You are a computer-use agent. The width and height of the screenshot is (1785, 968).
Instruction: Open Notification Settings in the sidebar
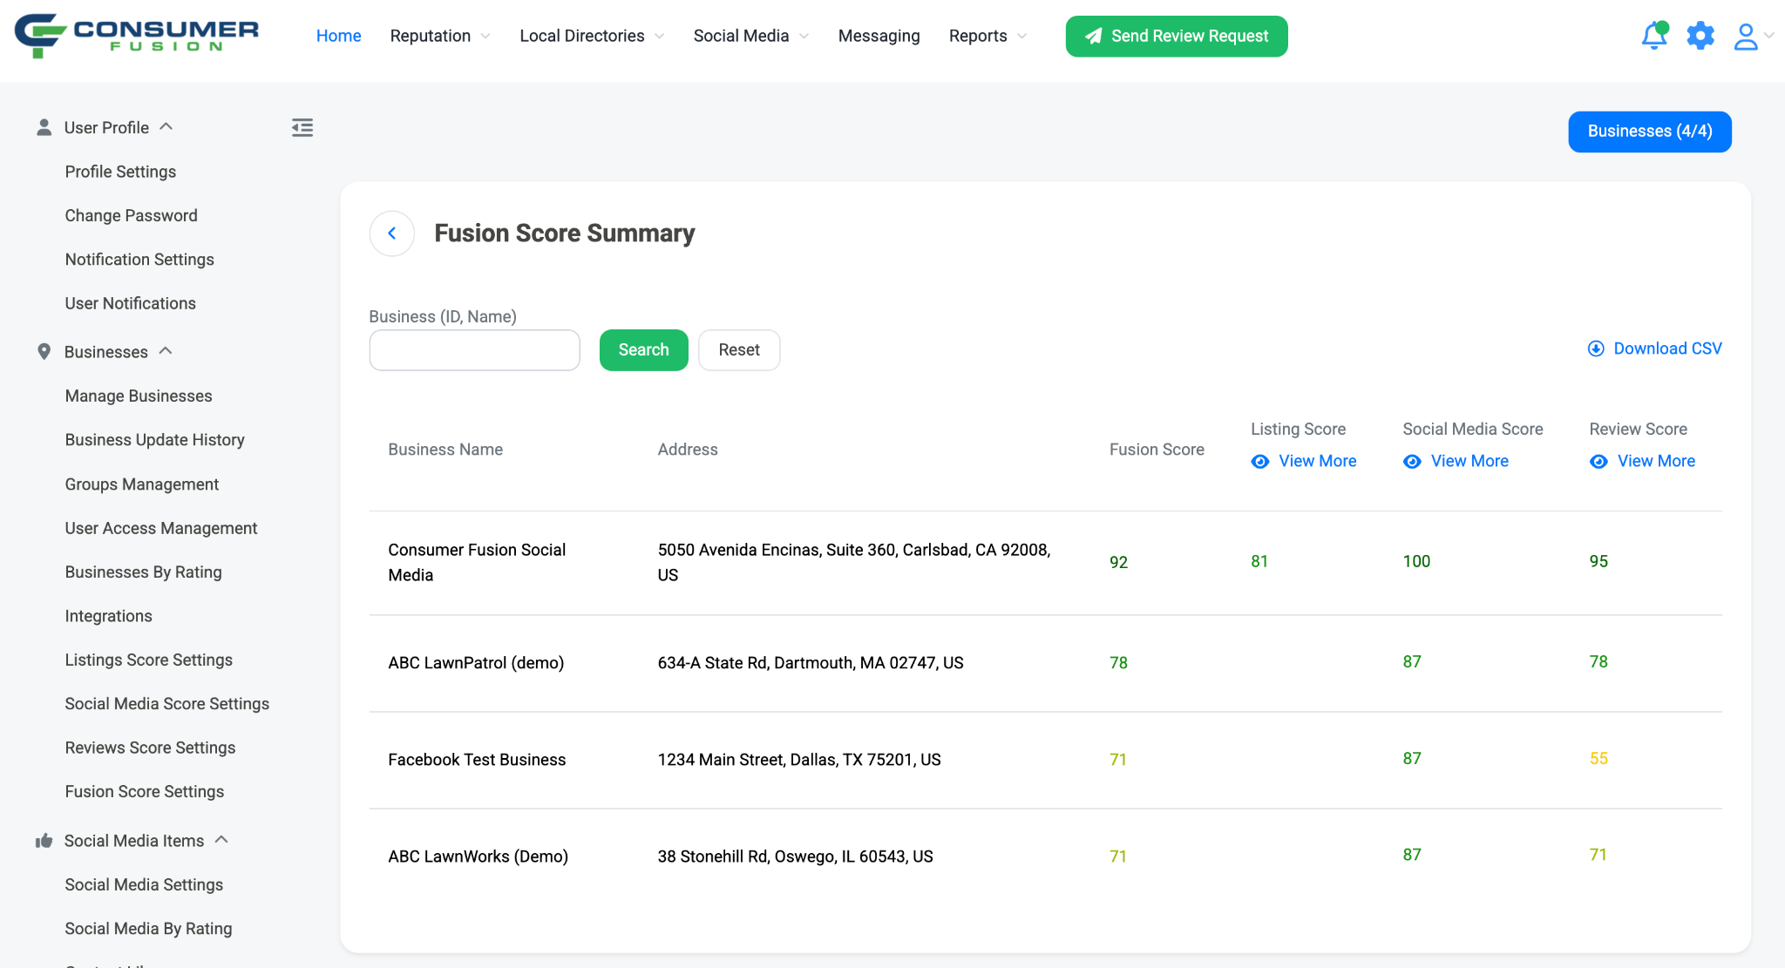point(139,260)
